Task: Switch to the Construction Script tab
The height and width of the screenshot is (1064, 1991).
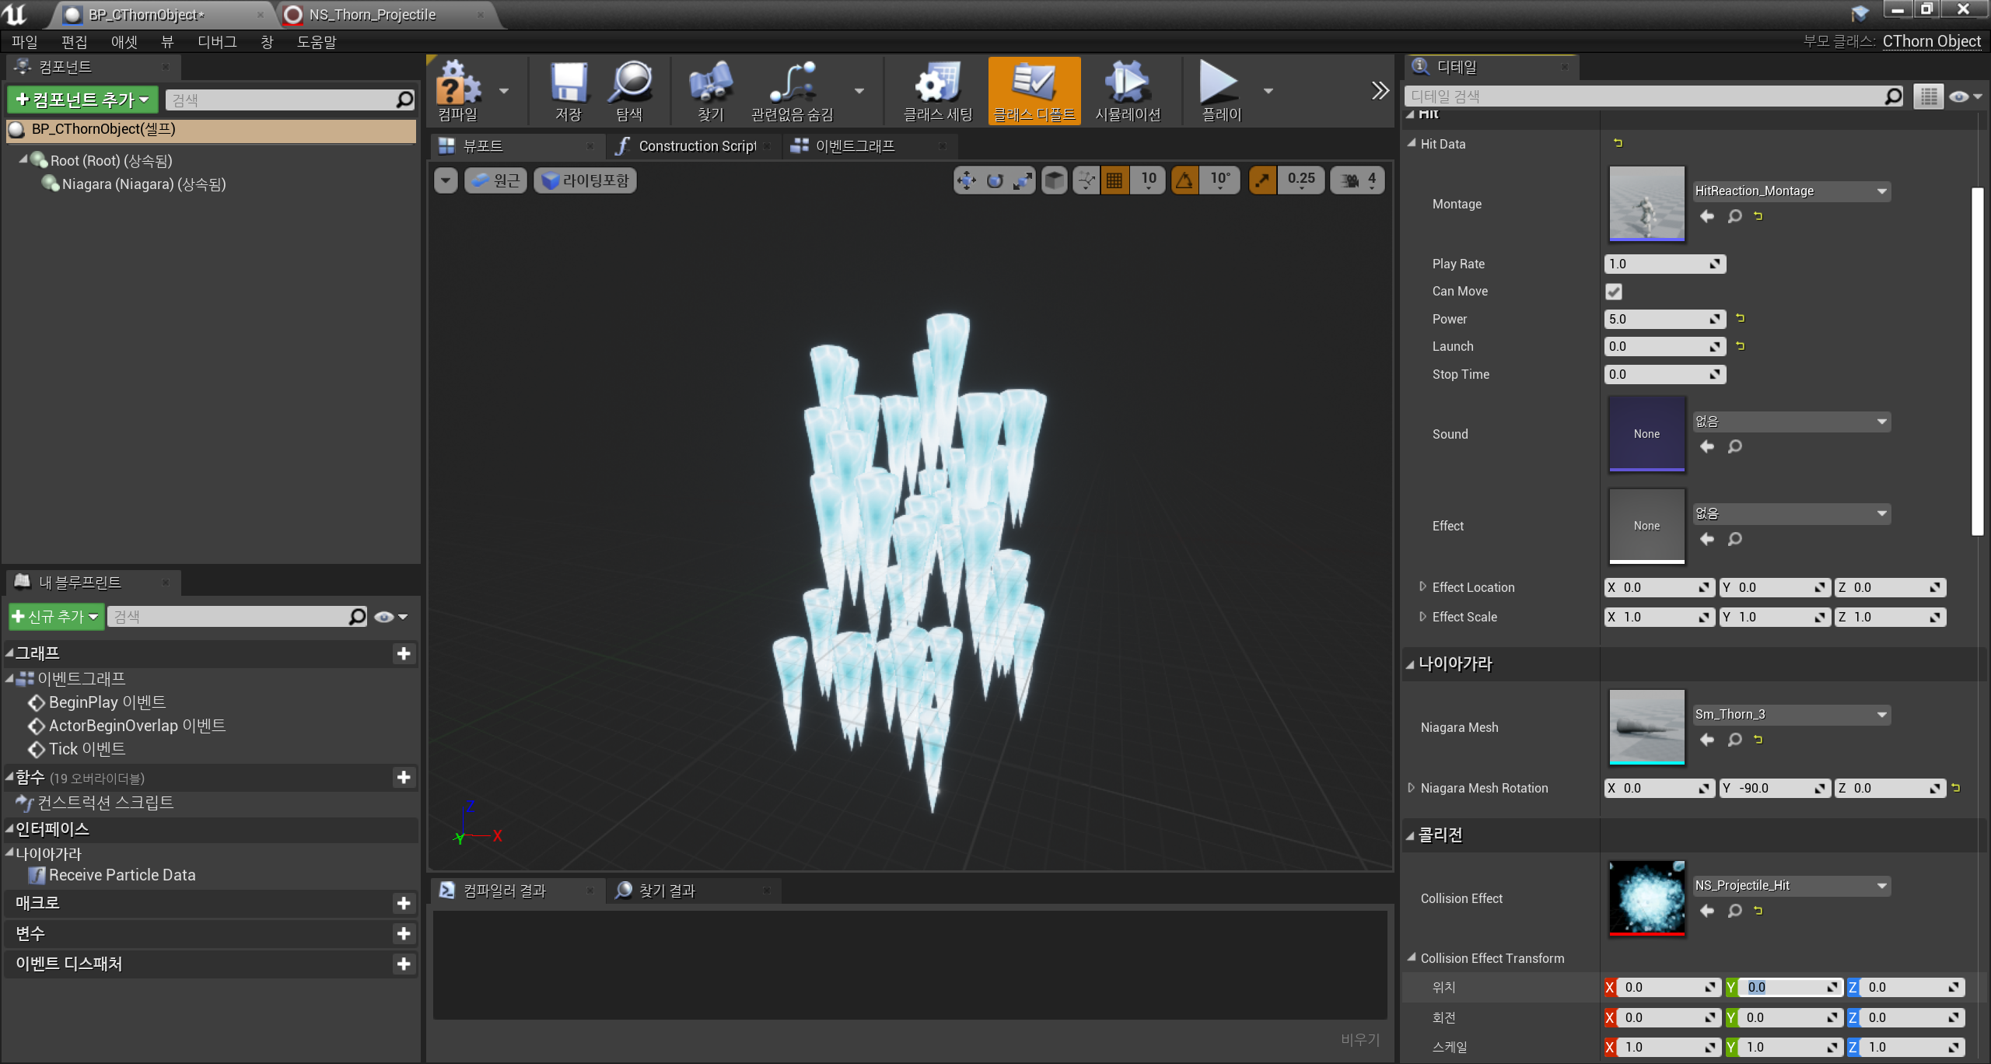Action: 696,146
